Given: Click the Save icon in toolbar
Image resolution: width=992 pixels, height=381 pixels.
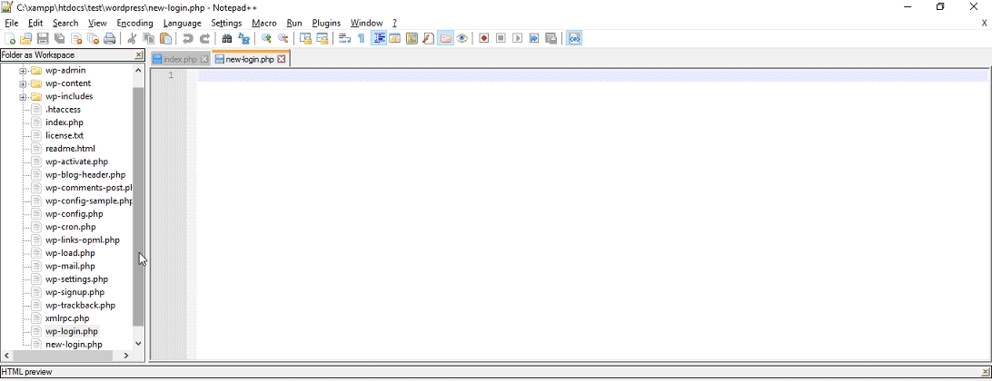Looking at the screenshot, I should (x=43, y=39).
